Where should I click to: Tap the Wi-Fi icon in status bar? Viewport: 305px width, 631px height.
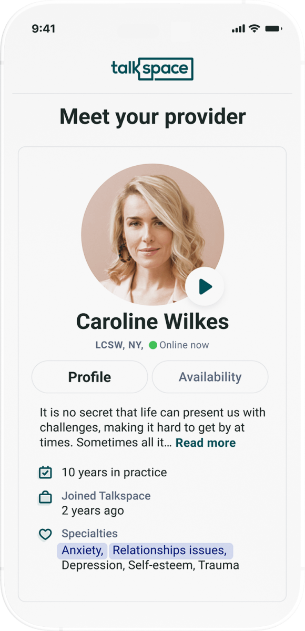point(254,28)
